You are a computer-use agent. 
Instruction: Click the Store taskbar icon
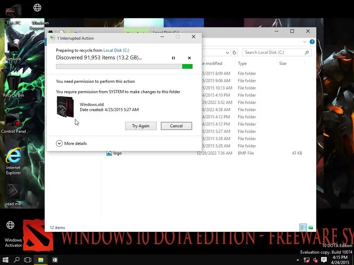pos(55,260)
